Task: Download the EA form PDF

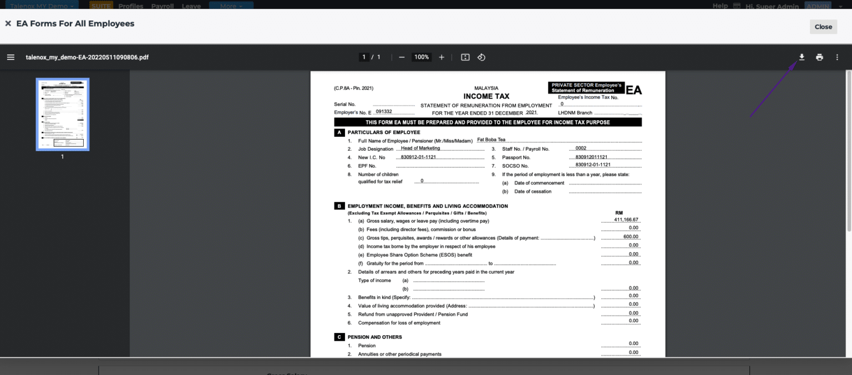Action: pyautogui.click(x=801, y=56)
